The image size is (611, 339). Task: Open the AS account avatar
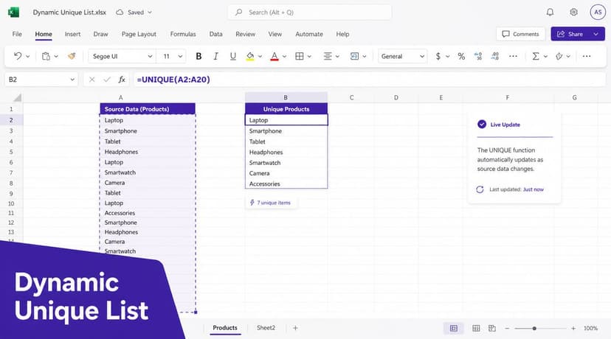point(598,12)
